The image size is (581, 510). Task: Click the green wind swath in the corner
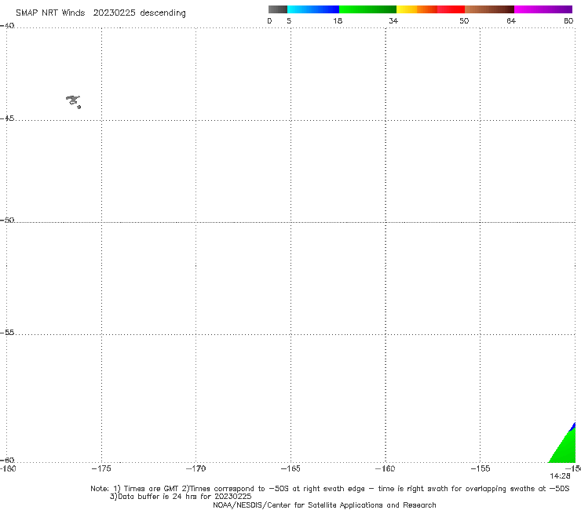click(565, 448)
